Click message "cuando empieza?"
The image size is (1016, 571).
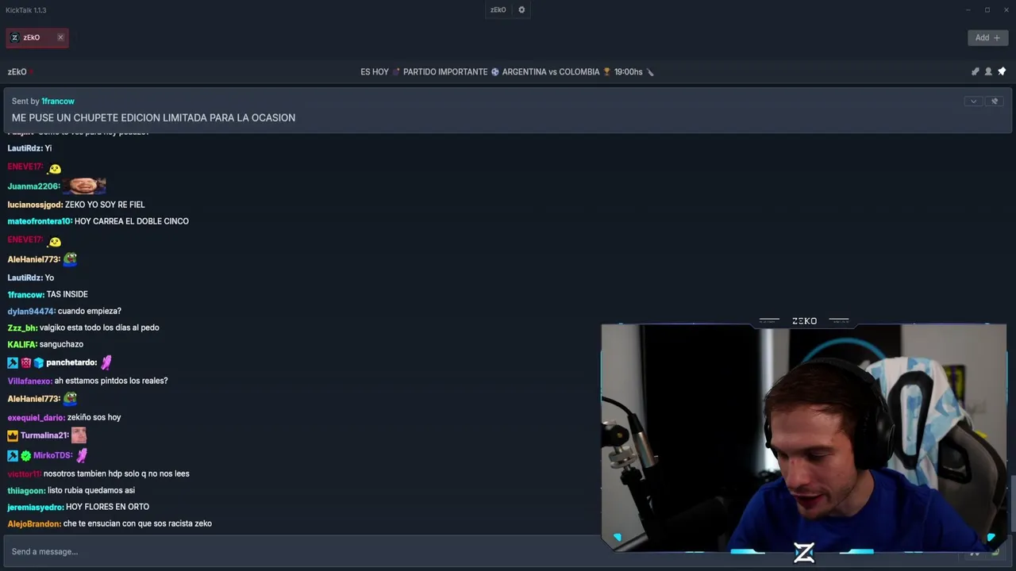[x=90, y=311]
